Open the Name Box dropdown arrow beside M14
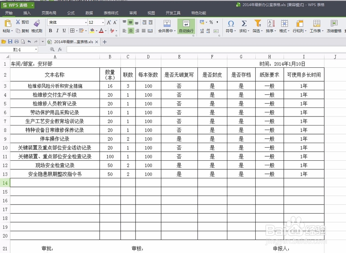Image resolution: width=346 pixels, height=253 pixels. (36, 49)
